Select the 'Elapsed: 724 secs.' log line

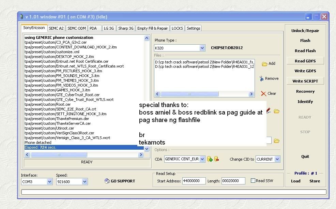[84, 147]
